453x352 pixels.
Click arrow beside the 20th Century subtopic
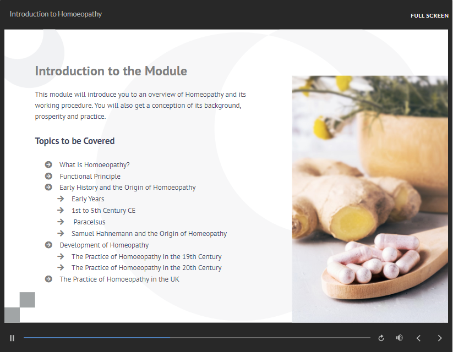point(61,268)
